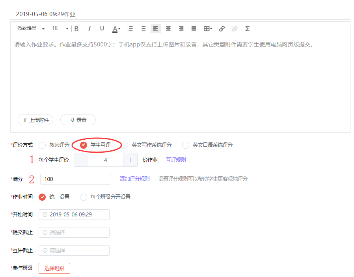354x277 pixels.
Task: Toggle bold formatting in editor toolbar
Action: click(76, 29)
